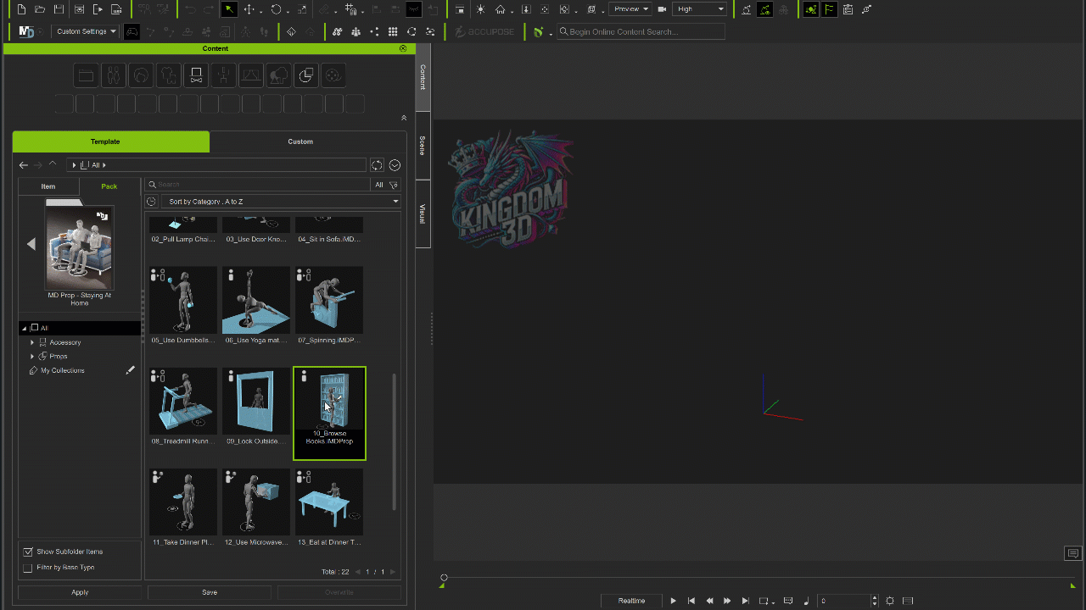Image resolution: width=1086 pixels, height=610 pixels.
Task: Open the High quality dropdown
Action: (x=700, y=9)
